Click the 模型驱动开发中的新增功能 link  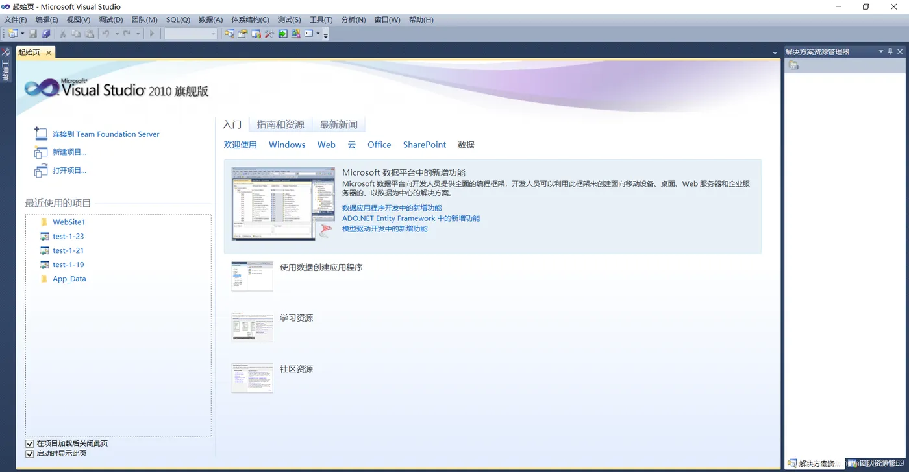tap(385, 229)
